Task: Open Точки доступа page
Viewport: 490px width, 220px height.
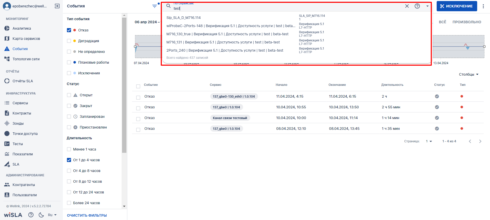Action: (21, 134)
